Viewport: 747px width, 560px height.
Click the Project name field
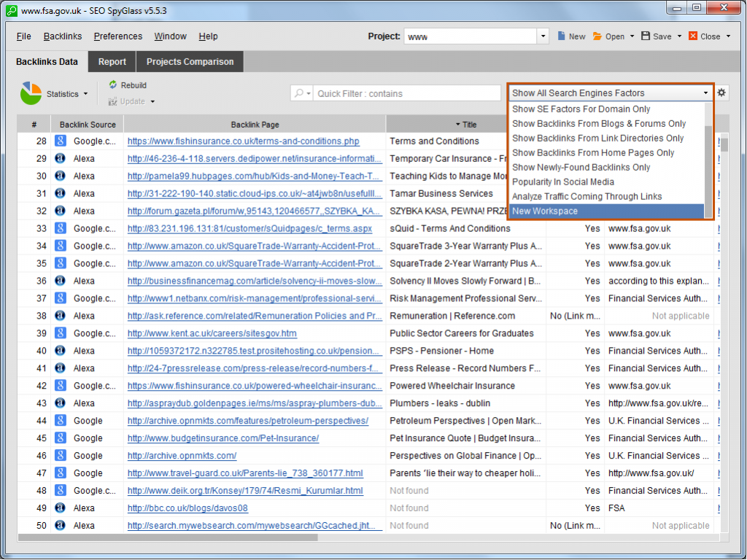coord(471,36)
